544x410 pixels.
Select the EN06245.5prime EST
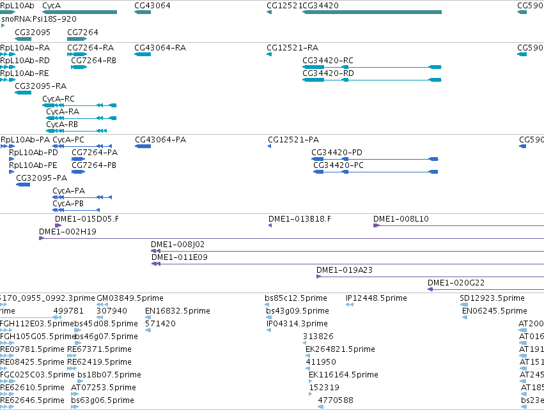465,317
